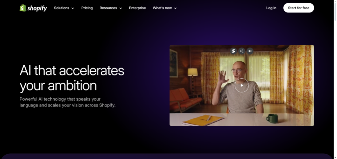Click the rounded purple panel at page bottom
This screenshot has width=337, height=159.
[168, 156]
